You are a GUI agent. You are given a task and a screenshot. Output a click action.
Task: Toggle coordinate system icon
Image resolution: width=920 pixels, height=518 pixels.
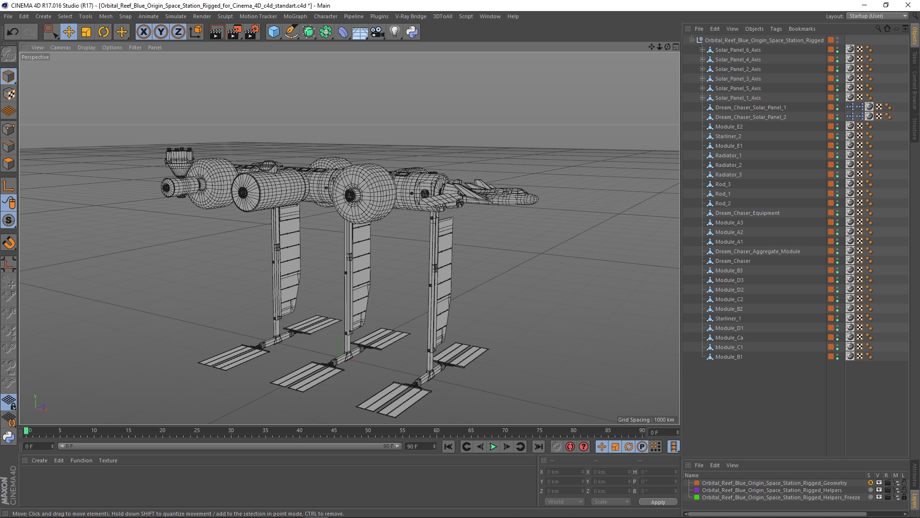click(195, 32)
